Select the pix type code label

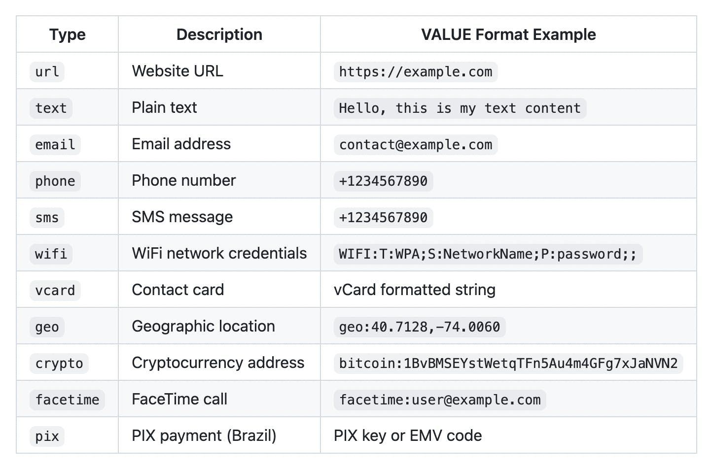pos(47,436)
